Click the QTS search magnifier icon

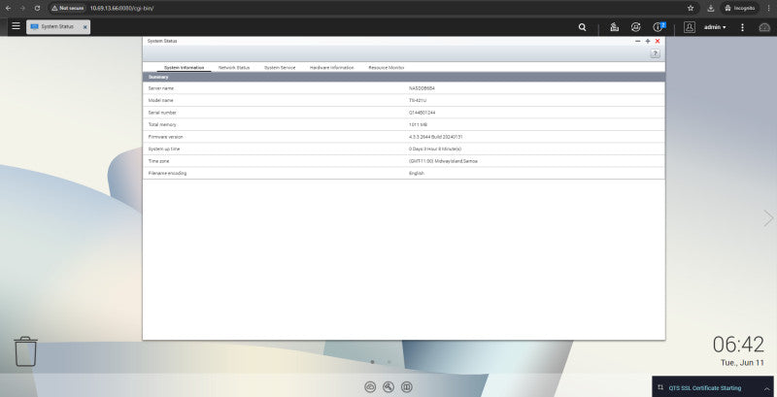[582, 27]
